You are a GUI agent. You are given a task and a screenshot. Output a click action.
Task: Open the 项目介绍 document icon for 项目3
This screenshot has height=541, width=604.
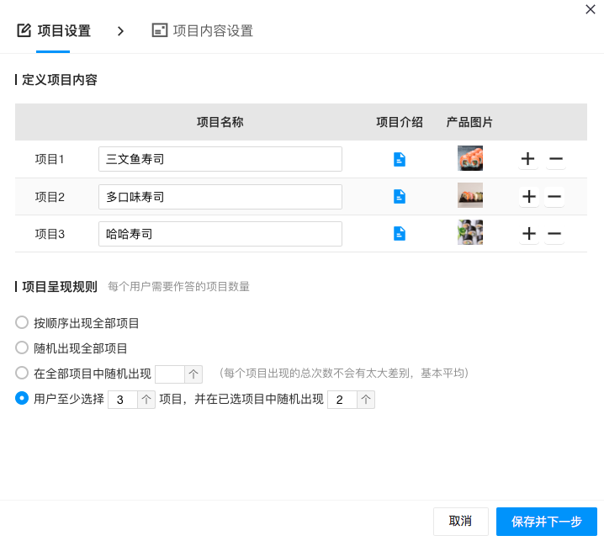pos(400,234)
